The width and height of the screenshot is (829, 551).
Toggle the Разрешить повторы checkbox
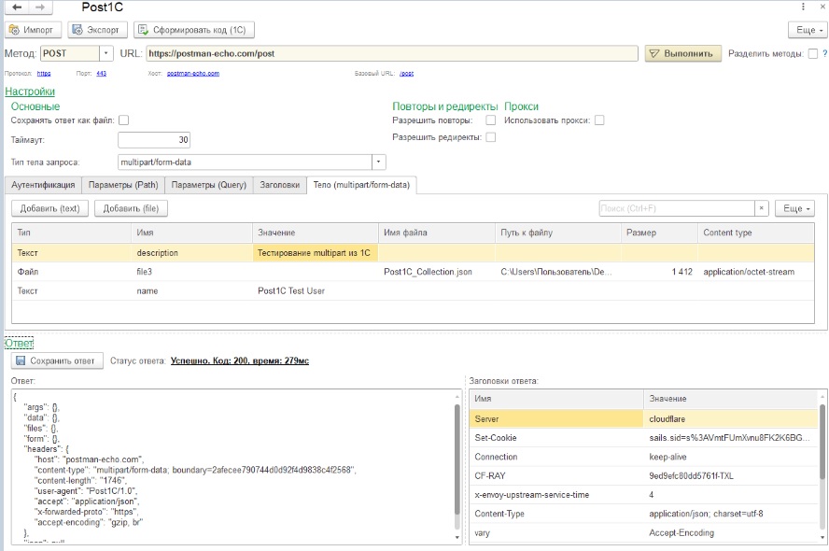pyautogui.click(x=490, y=120)
